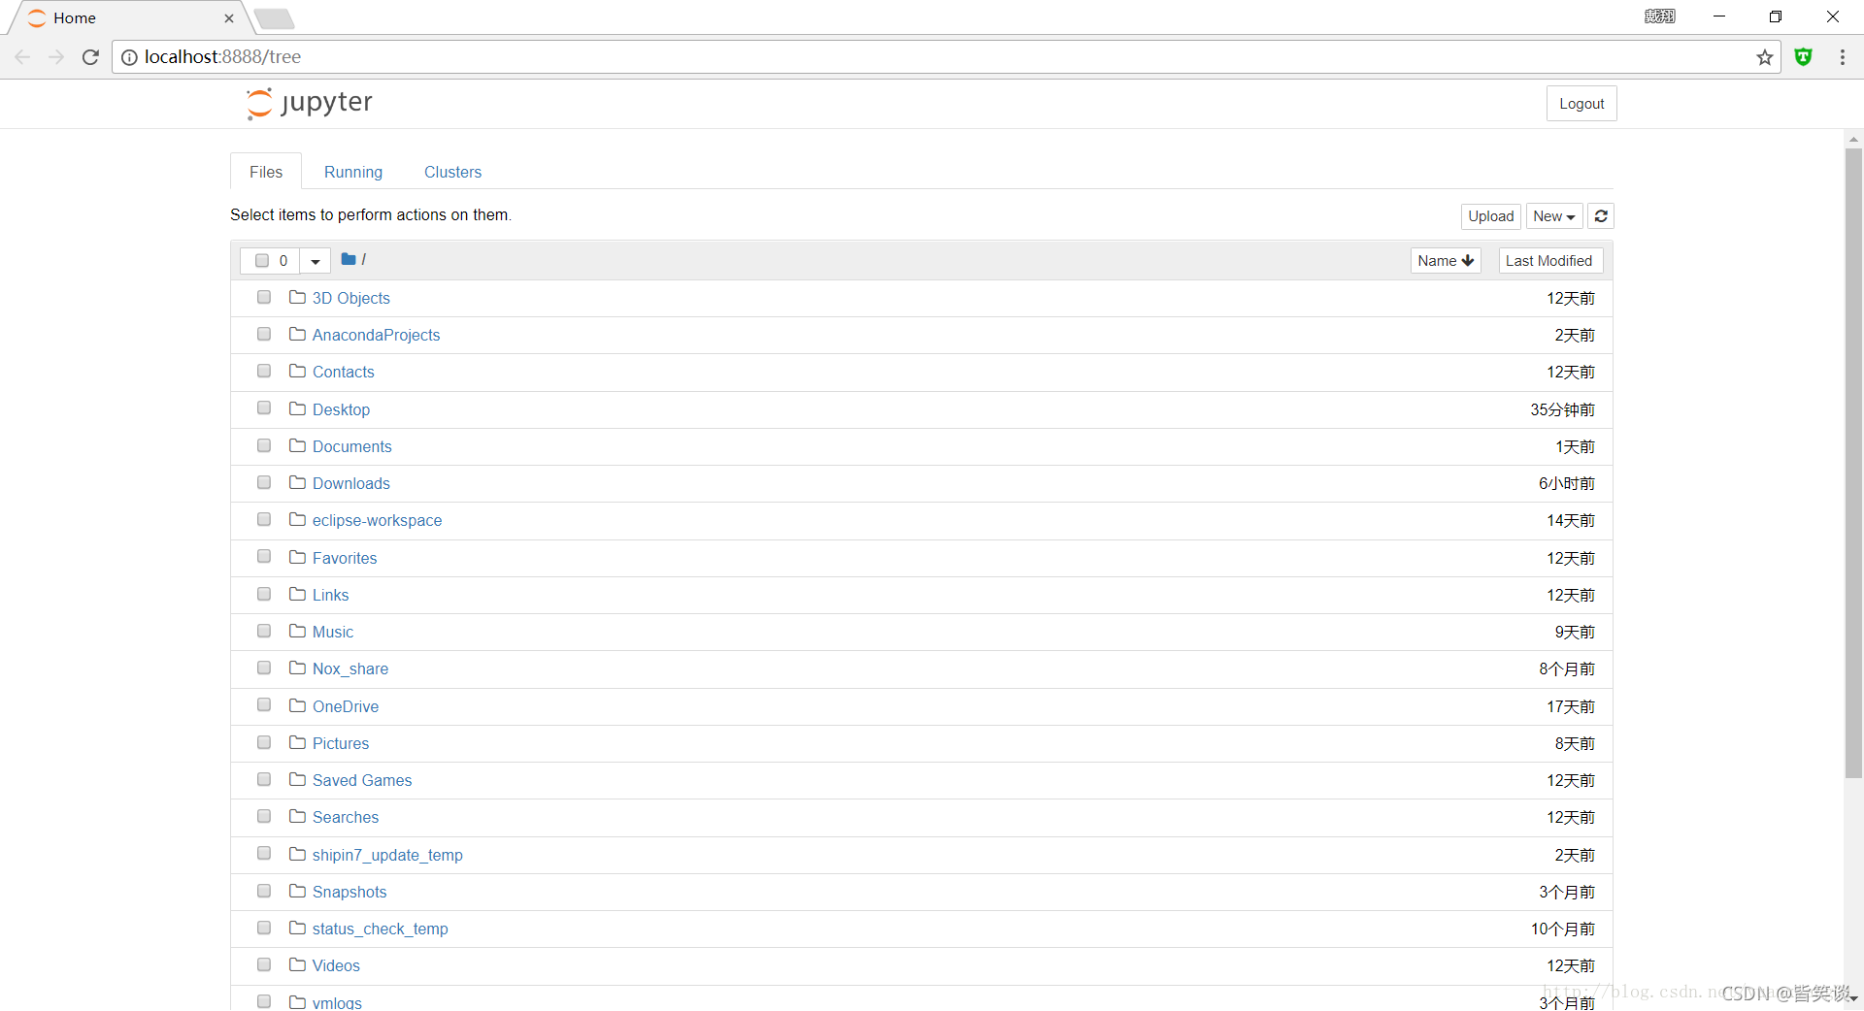Screen dimensions: 1864x1011
Task: Sort by Last Modified
Action: pyautogui.click(x=1549, y=261)
